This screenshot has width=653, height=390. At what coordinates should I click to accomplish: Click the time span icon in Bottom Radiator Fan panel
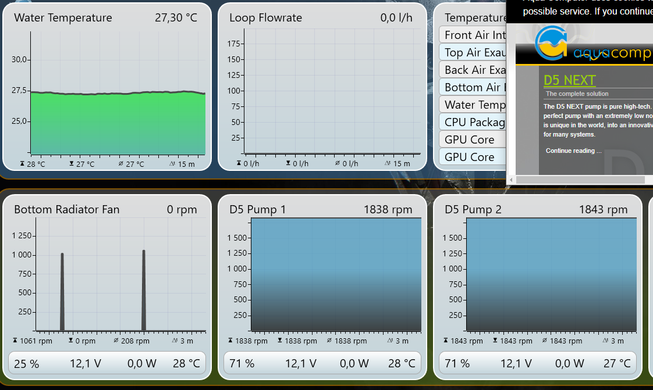coord(175,340)
